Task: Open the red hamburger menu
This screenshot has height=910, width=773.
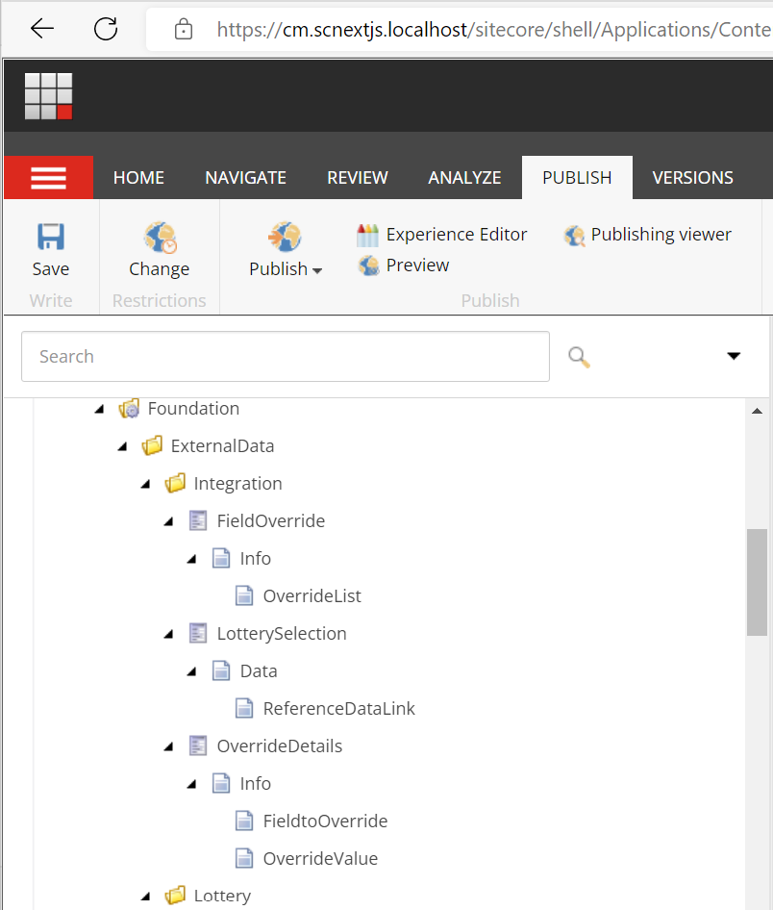Action: point(49,178)
